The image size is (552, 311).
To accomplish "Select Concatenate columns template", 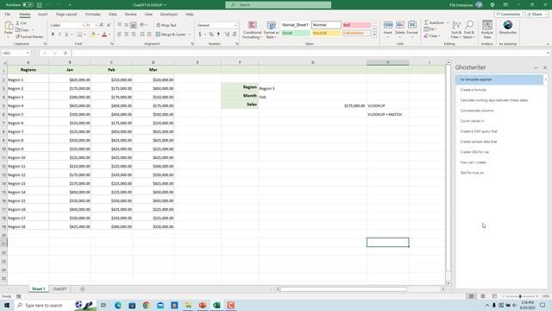I will click(477, 111).
